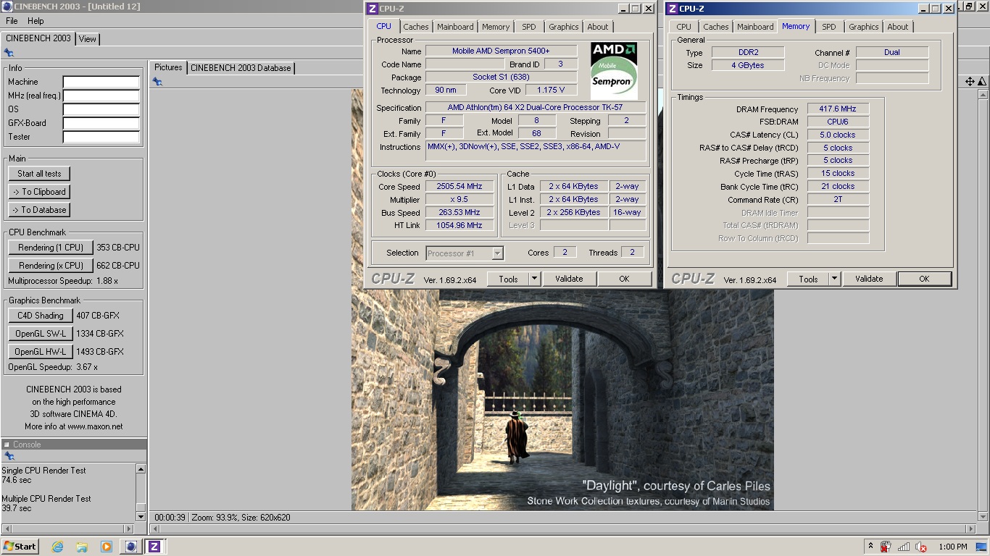The height and width of the screenshot is (556, 990).
Task: Open SPD tab in the CPU-Z Memory window
Action: tap(828, 27)
